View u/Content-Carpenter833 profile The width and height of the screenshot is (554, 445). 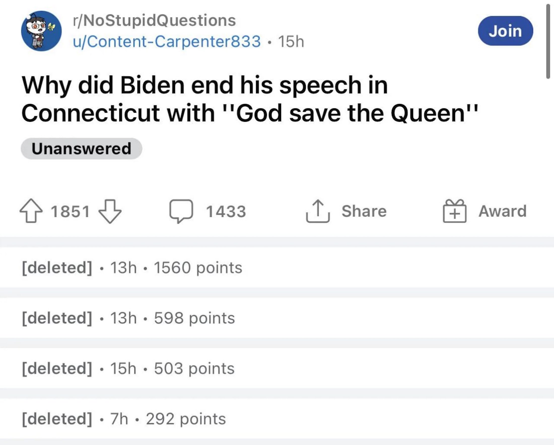(x=167, y=42)
